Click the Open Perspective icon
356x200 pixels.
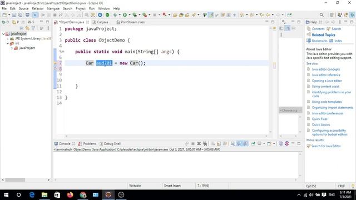332,15
